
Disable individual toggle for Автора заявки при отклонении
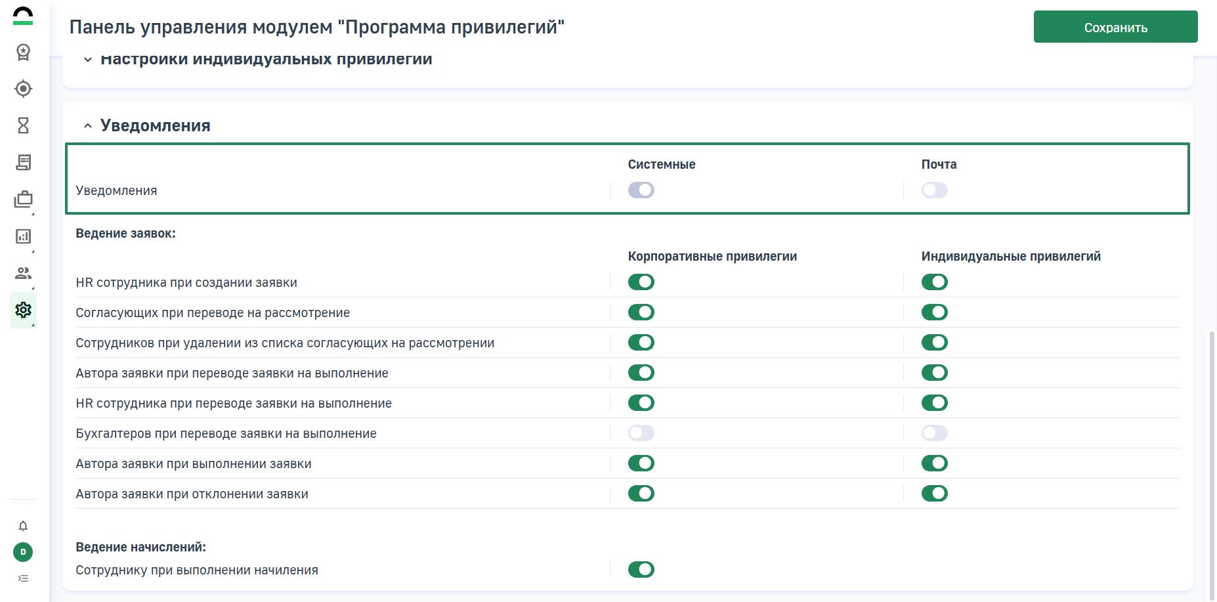(934, 494)
